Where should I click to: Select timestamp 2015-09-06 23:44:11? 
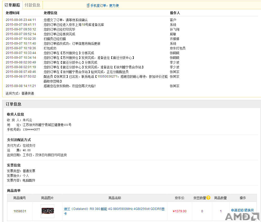click(x=21, y=20)
